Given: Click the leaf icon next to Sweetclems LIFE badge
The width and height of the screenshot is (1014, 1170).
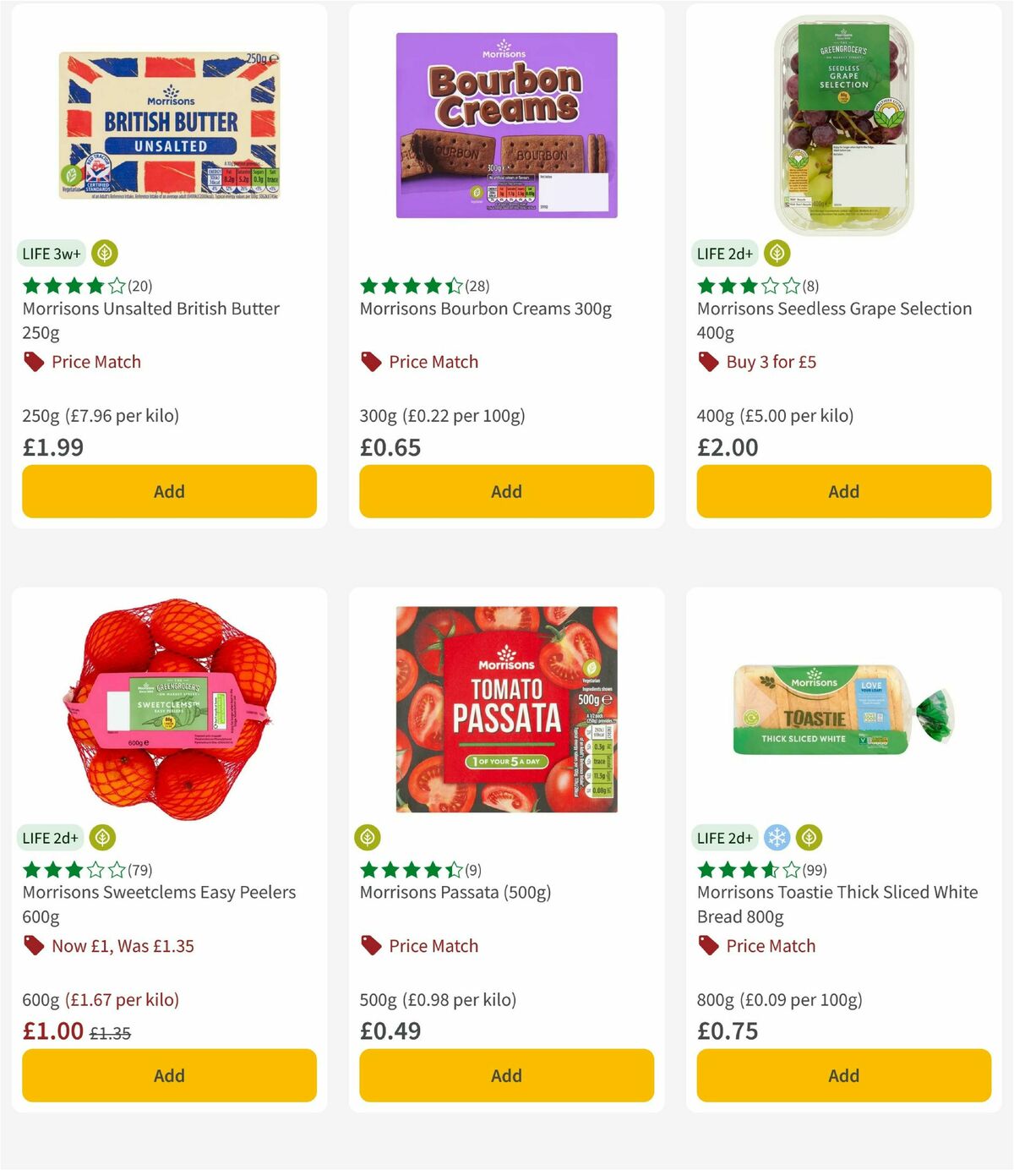Looking at the screenshot, I should (x=105, y=838).
